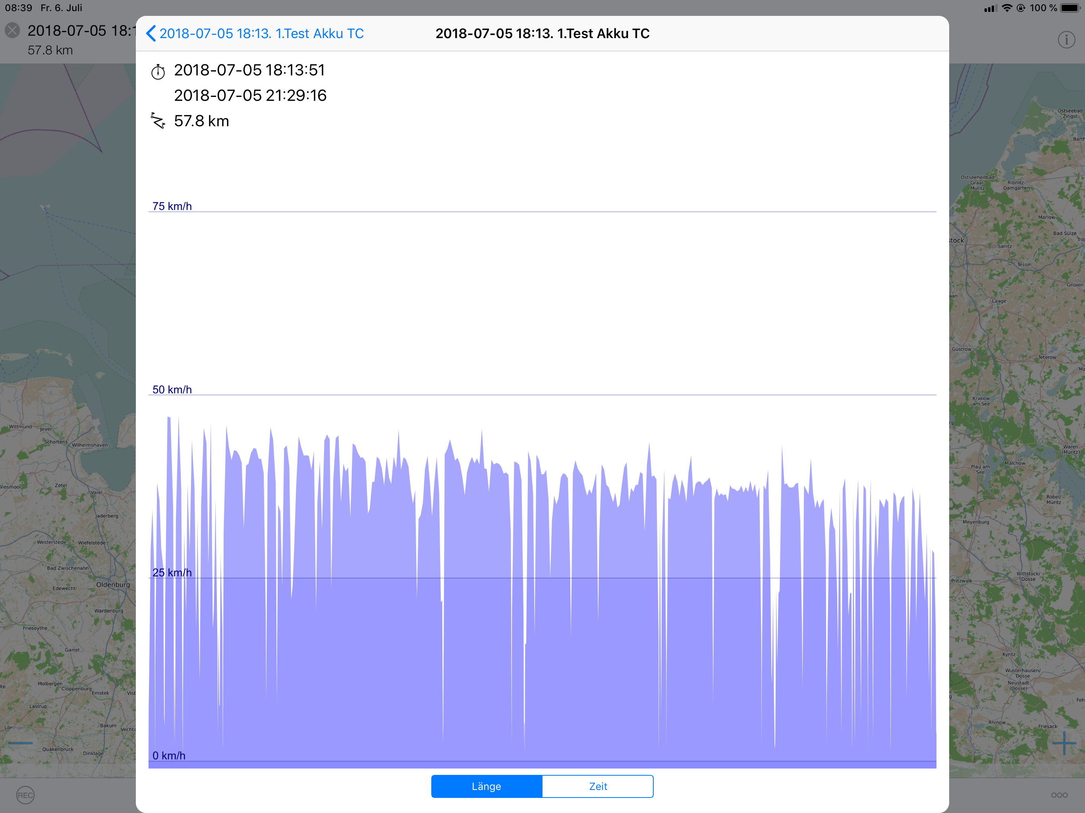Click the start timestamp 2018-07-05 18:13:51
This screenshot has height=813, width=1085.
click(x=249, y=70)
